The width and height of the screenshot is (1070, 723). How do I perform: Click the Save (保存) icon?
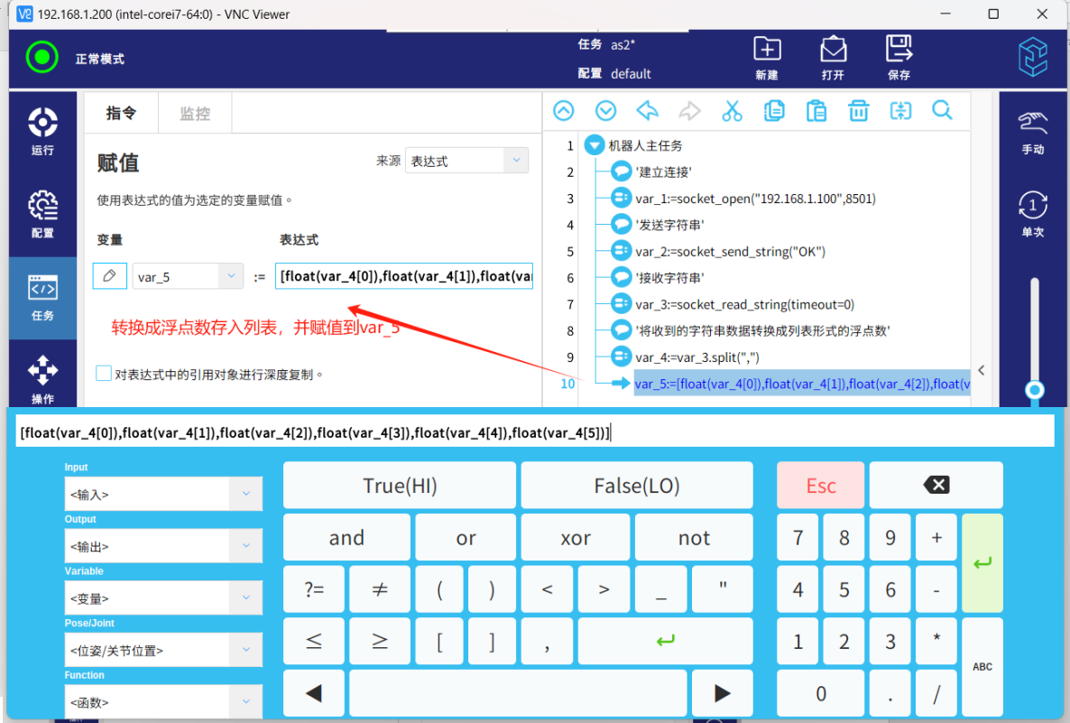pos(899,58)
